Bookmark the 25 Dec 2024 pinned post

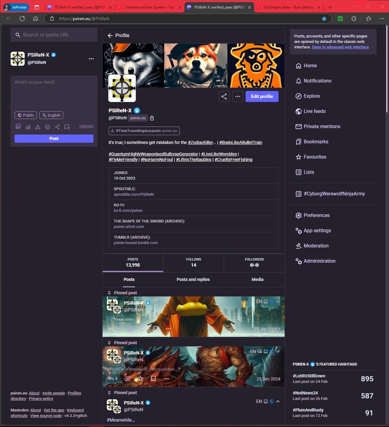(x=153, y=379)
